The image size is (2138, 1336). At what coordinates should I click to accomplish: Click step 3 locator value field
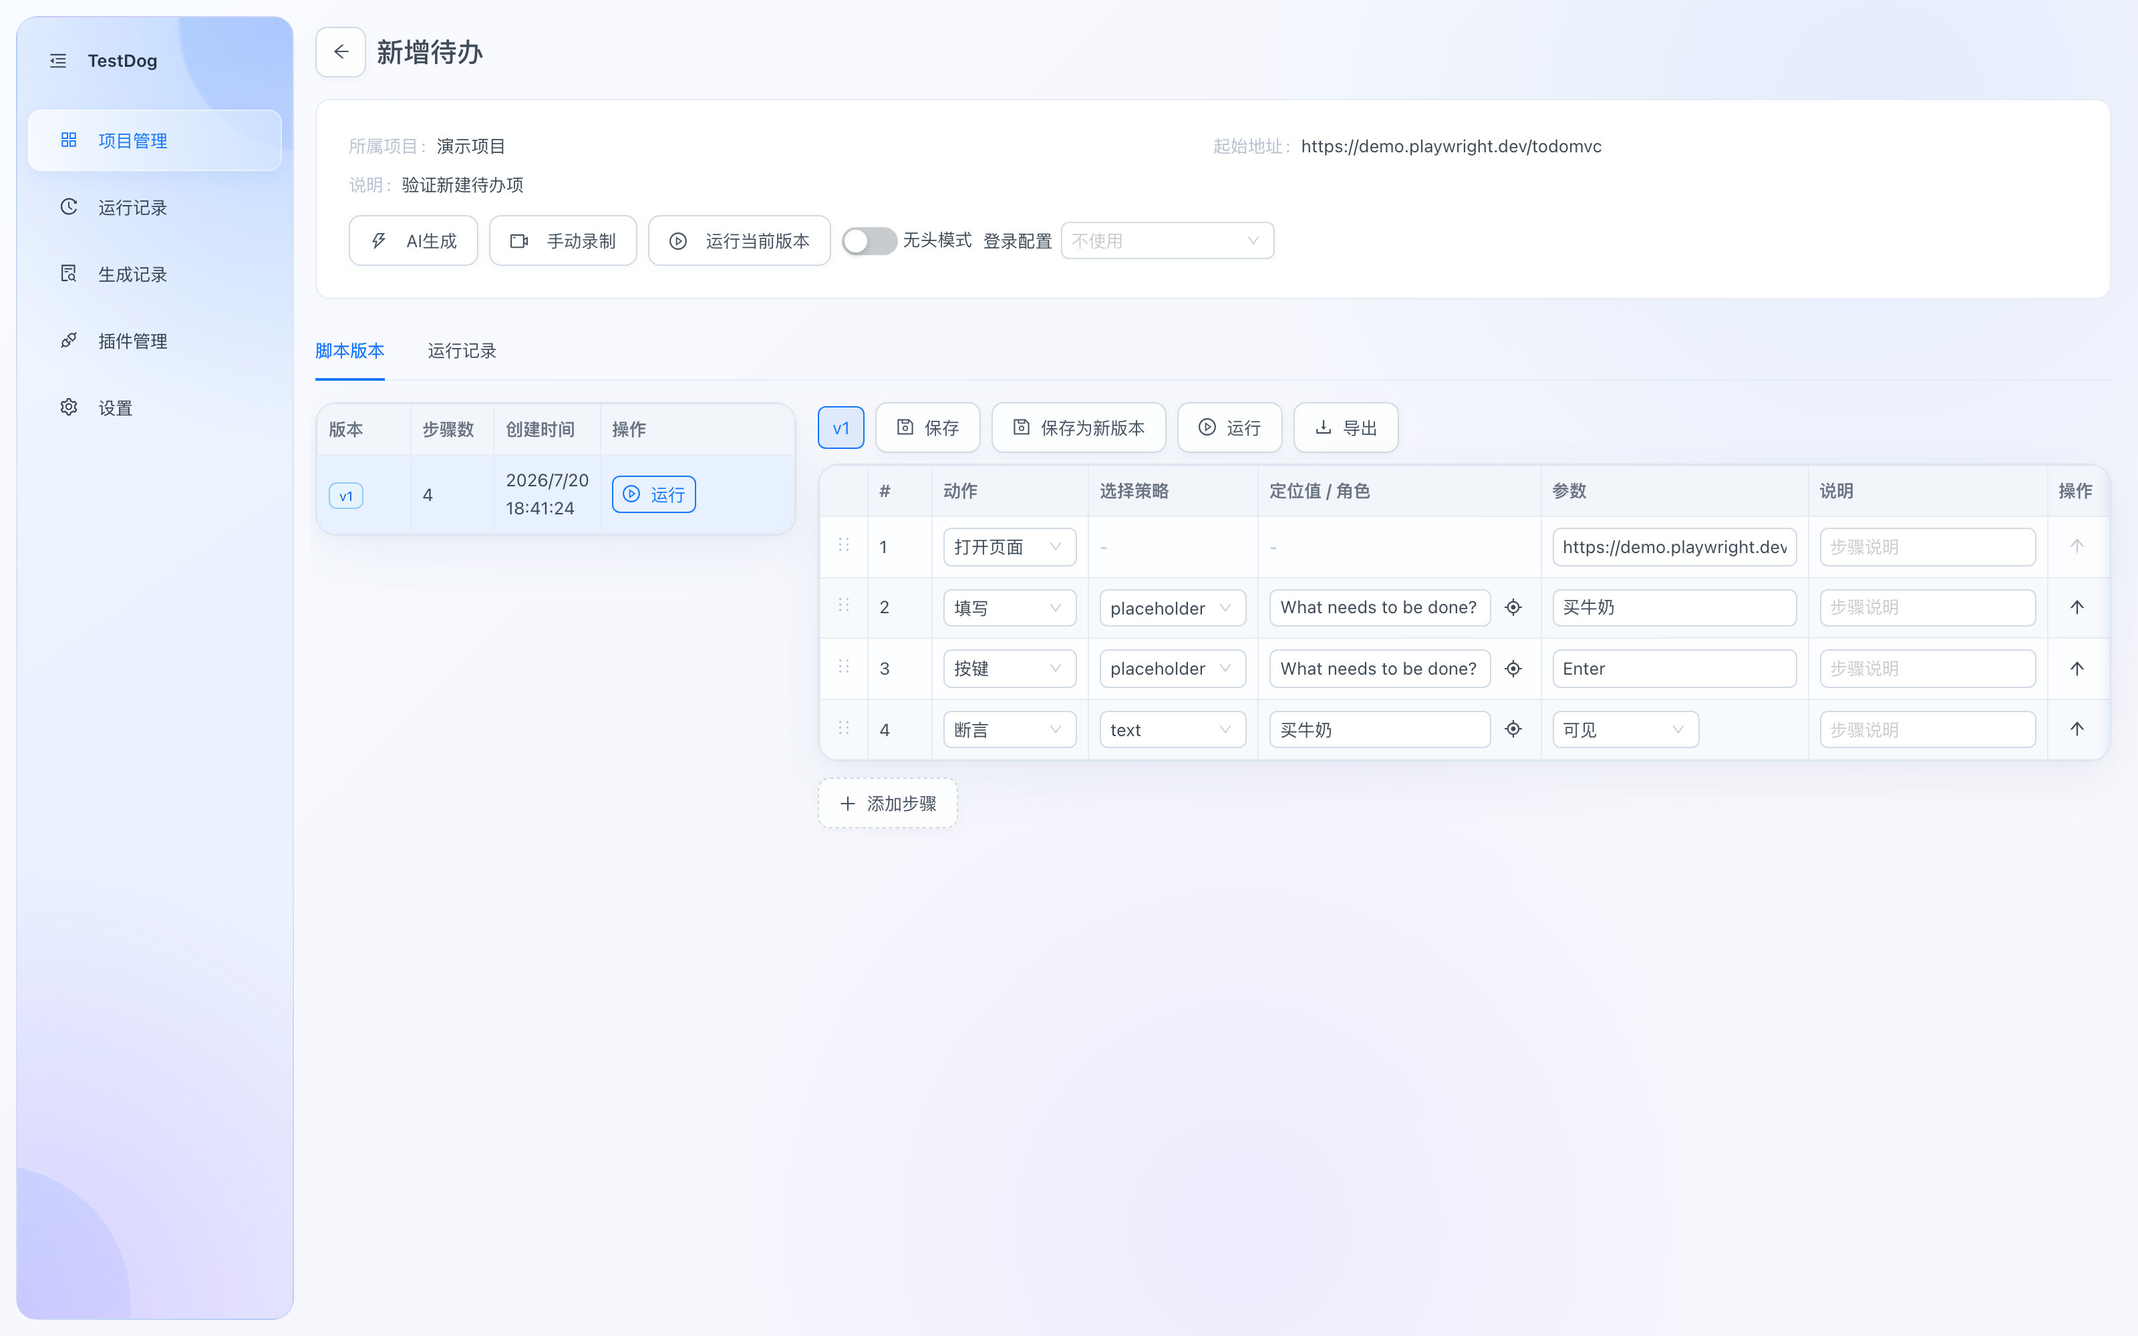(1380, 669)
